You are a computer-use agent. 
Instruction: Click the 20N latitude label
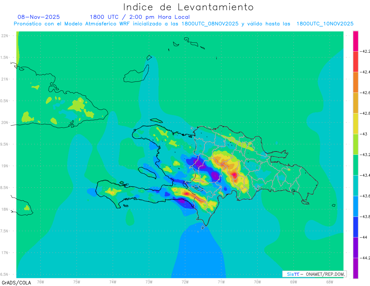[x=5, y=122]
